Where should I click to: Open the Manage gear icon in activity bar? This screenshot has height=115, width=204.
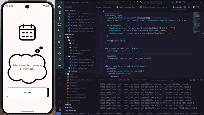click(x=59, y=109)
